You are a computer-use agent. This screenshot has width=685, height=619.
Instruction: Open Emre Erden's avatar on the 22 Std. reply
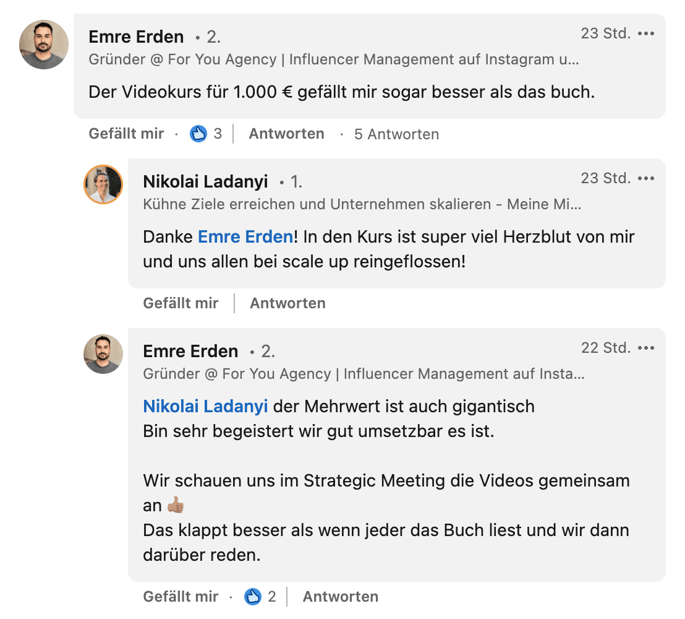point(103,354)
